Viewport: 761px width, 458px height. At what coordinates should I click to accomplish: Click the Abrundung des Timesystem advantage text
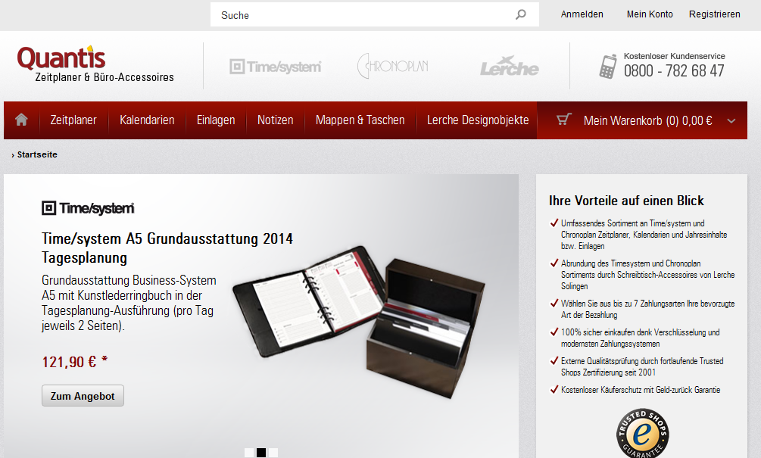coord(647,275)
